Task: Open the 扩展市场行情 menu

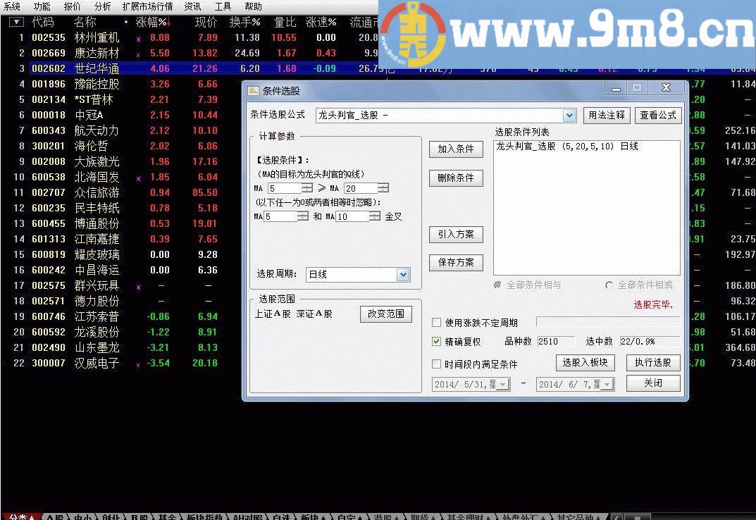Action: pyautogui.click(x=147, y=6)
